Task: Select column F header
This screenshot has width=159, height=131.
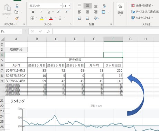Action: (113, 39)
